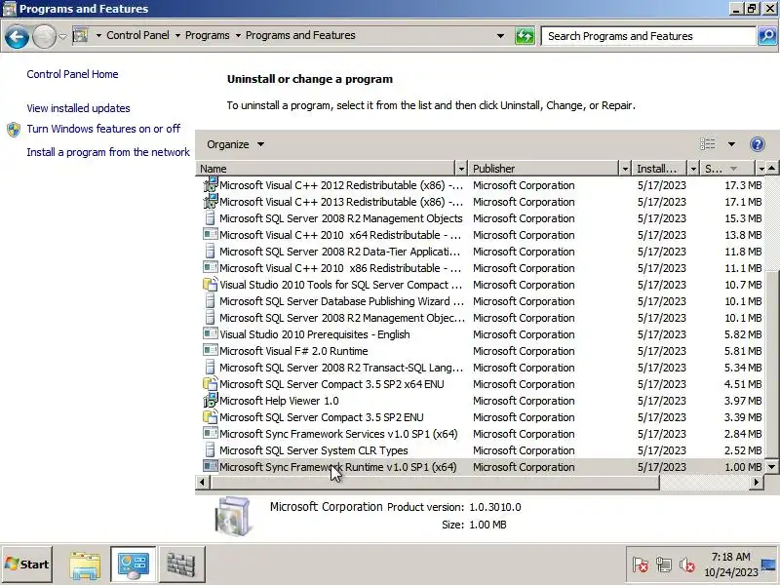Viewport: 780px width, 585px height.
Task: Sort by the Size column header
Action: [727, 169]
